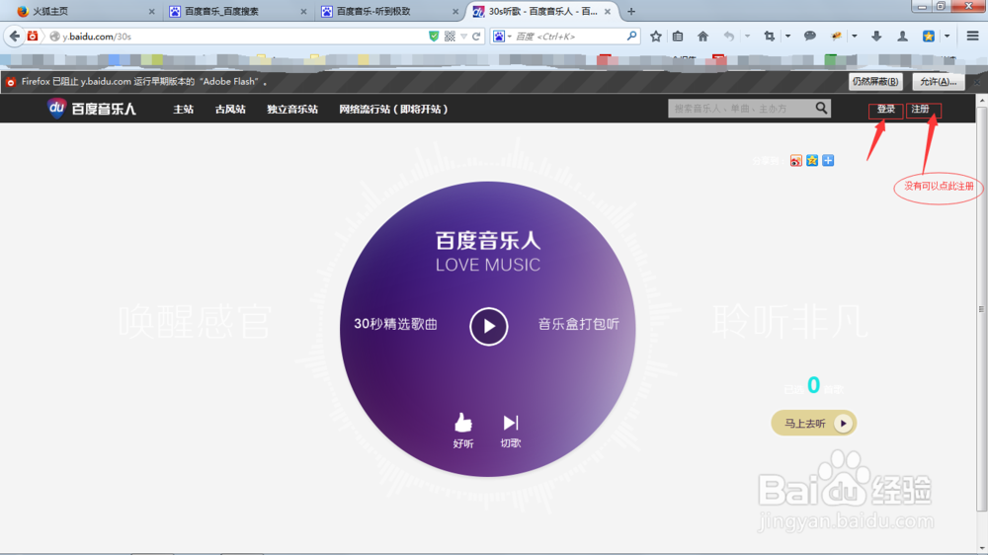The image size is (988, 555).
Task: Click the 仍然屏蔽(B) button
Action: [875, 81]
